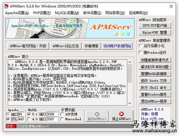
Task: Click the MySQL 4.0 port 3307 field
Action: (x=52, y=119)
